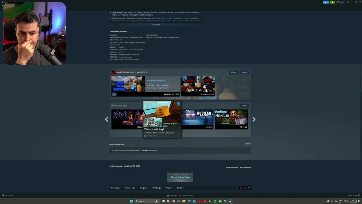Open the account profile dropdown
Screen dimensions: 362x204
[x=341, y=2]
